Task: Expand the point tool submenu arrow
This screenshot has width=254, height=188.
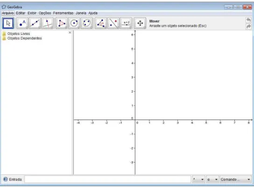Action: click(x=27, y=27)
